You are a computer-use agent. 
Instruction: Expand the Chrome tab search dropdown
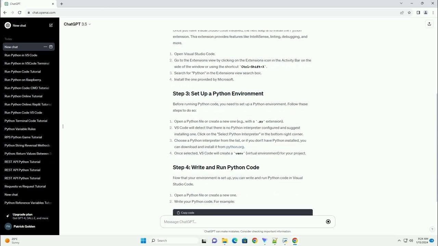point(401,3)
